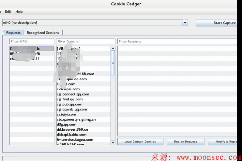The image size is (242, 161).
Task: Click the Modify & Replay button
Action: [223, 142]
